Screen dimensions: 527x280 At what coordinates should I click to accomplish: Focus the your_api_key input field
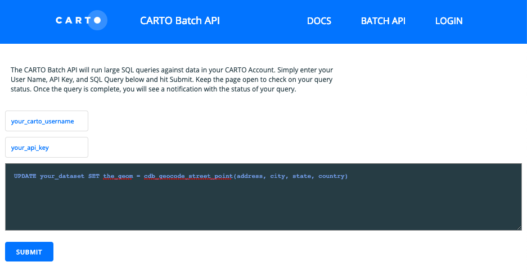(47, 147)
